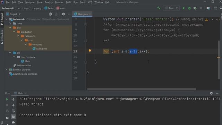Image resolution: width=222 pixels, height=125 pixels.
Task: Click the main method breadcrumb
Action: (61, 8)
